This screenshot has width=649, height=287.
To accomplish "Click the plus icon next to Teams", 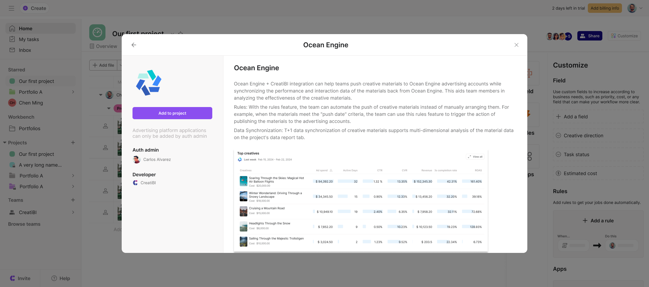I will coord(73,200).
